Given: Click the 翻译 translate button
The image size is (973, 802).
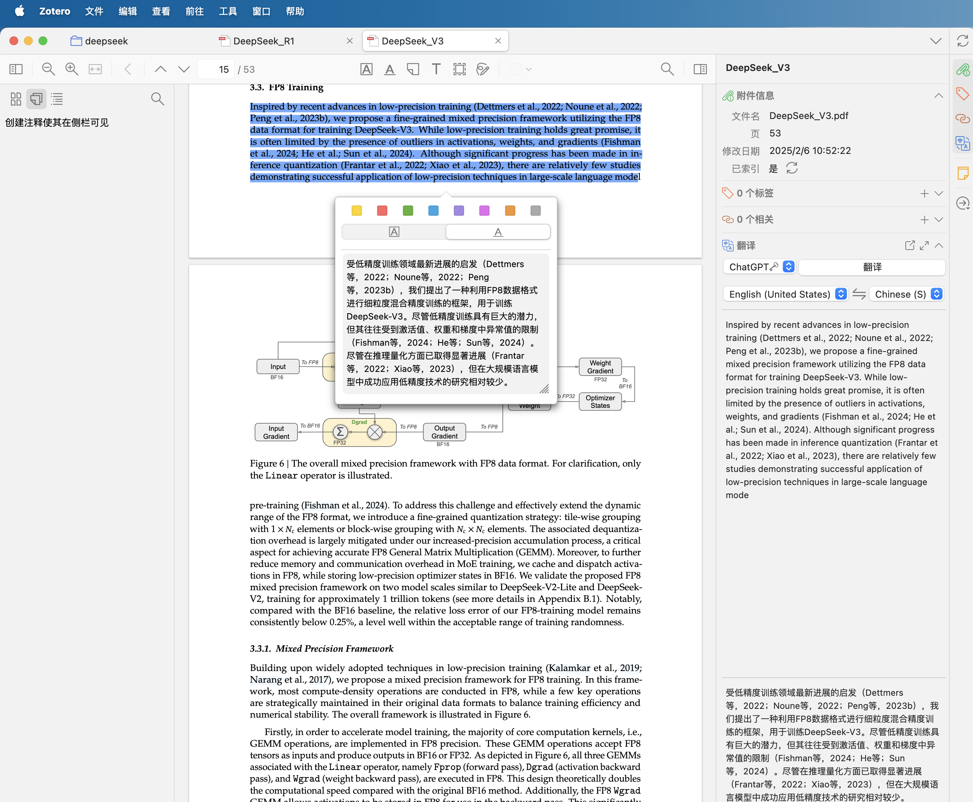Looking at the screenshot, I should [x=872, y=267].
